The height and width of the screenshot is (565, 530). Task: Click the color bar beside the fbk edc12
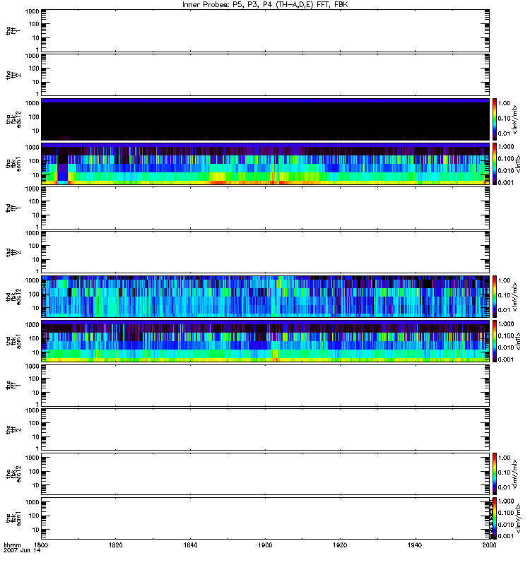(x=495, y=474)
